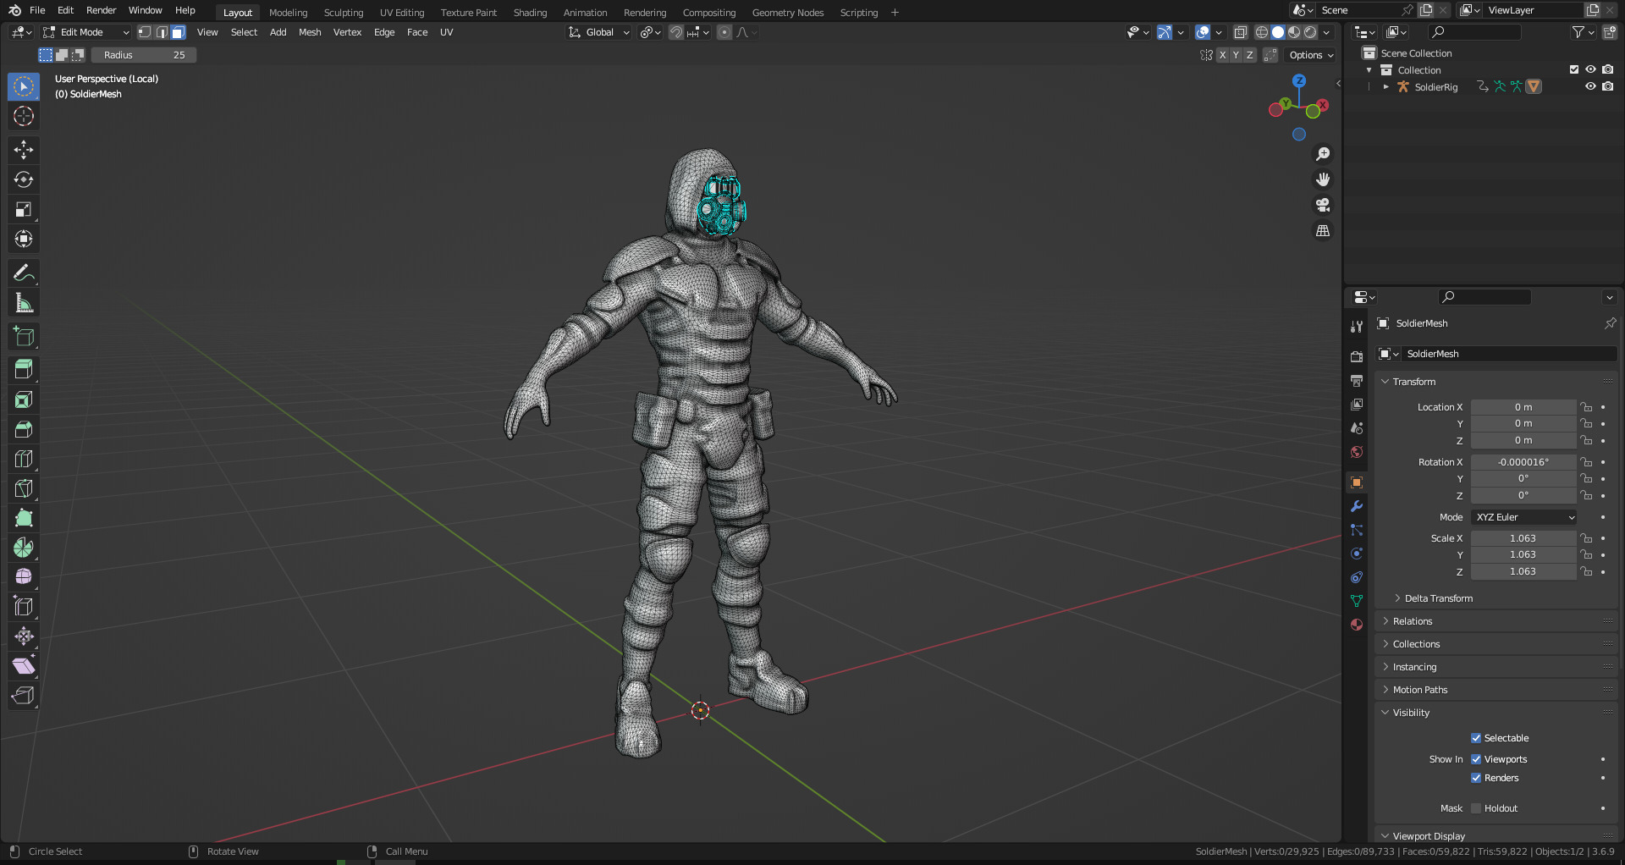Open the Options dropdown
The image size is (1625, 865).
(1312, 55)
